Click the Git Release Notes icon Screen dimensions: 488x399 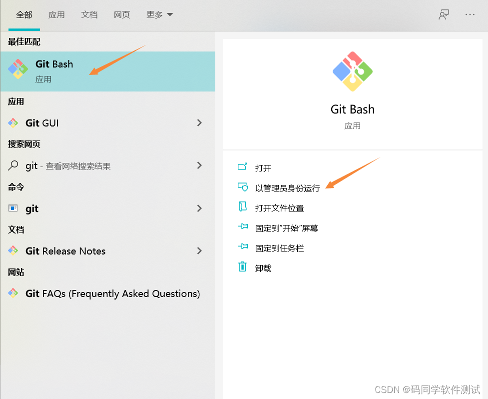point(13,250)
